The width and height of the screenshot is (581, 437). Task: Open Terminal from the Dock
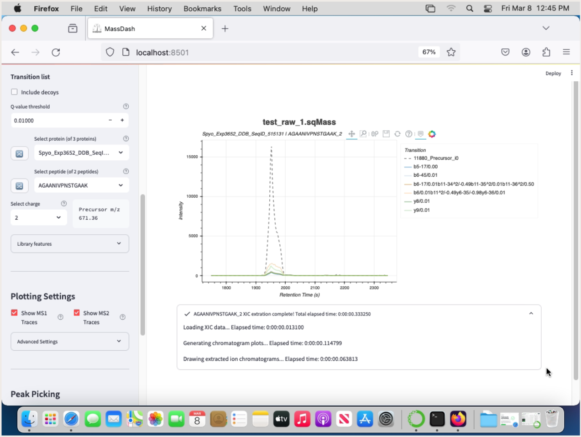[437, 419]
